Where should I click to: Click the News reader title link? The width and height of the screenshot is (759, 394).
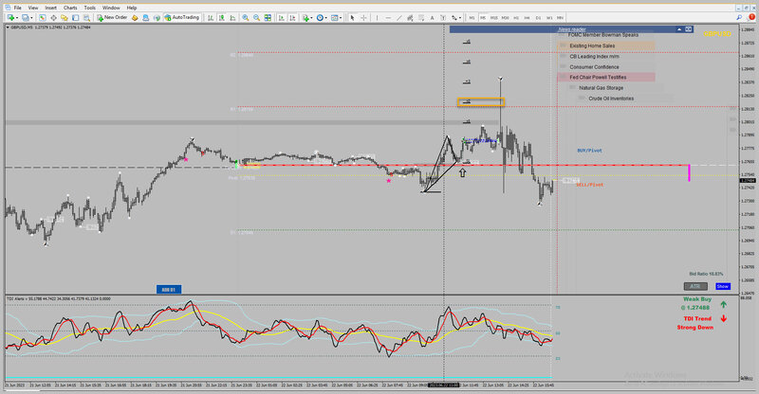572,29
